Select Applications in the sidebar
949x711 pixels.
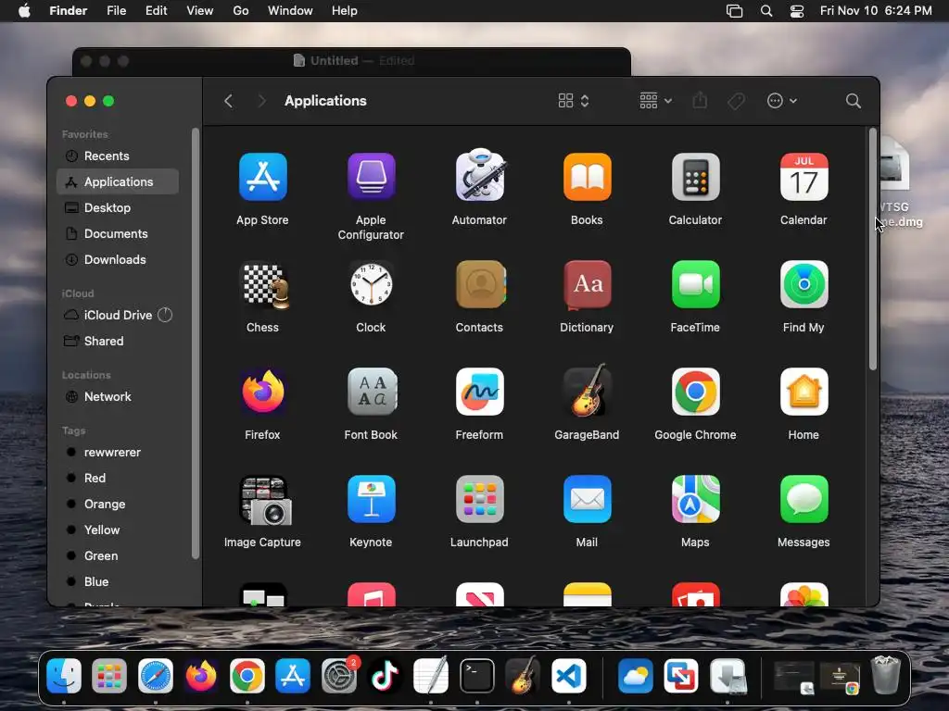point(118,182)
